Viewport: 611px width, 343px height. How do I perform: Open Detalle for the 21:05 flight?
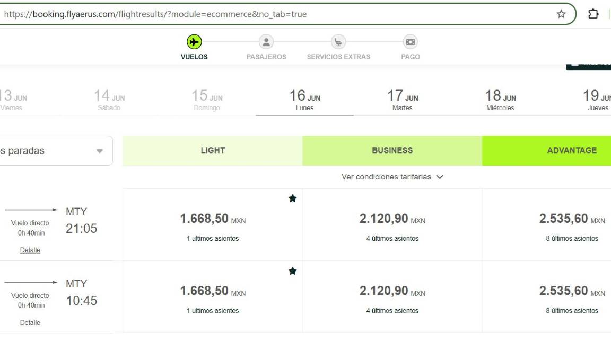pyautogui.click(x=30, y=250)
